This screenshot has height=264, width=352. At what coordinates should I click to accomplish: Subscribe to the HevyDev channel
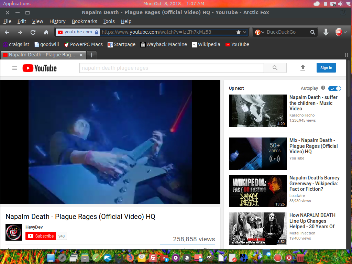coord(41,236)
